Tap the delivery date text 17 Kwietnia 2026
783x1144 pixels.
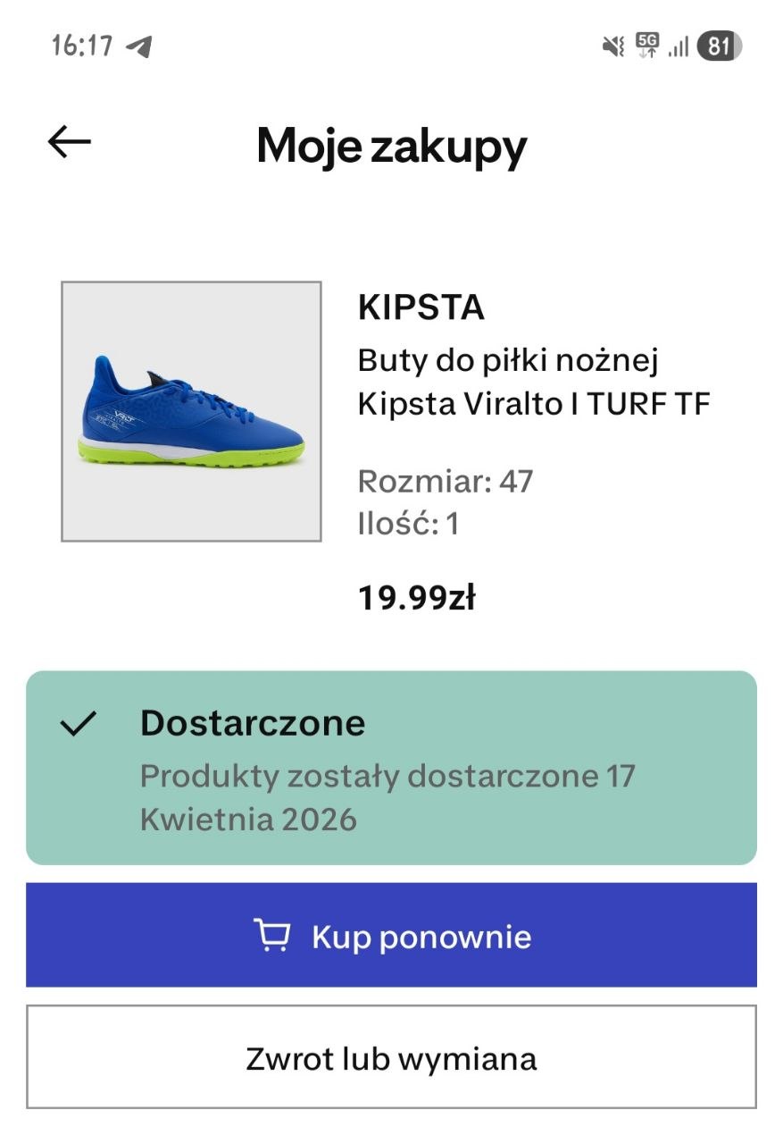point(387,797)
